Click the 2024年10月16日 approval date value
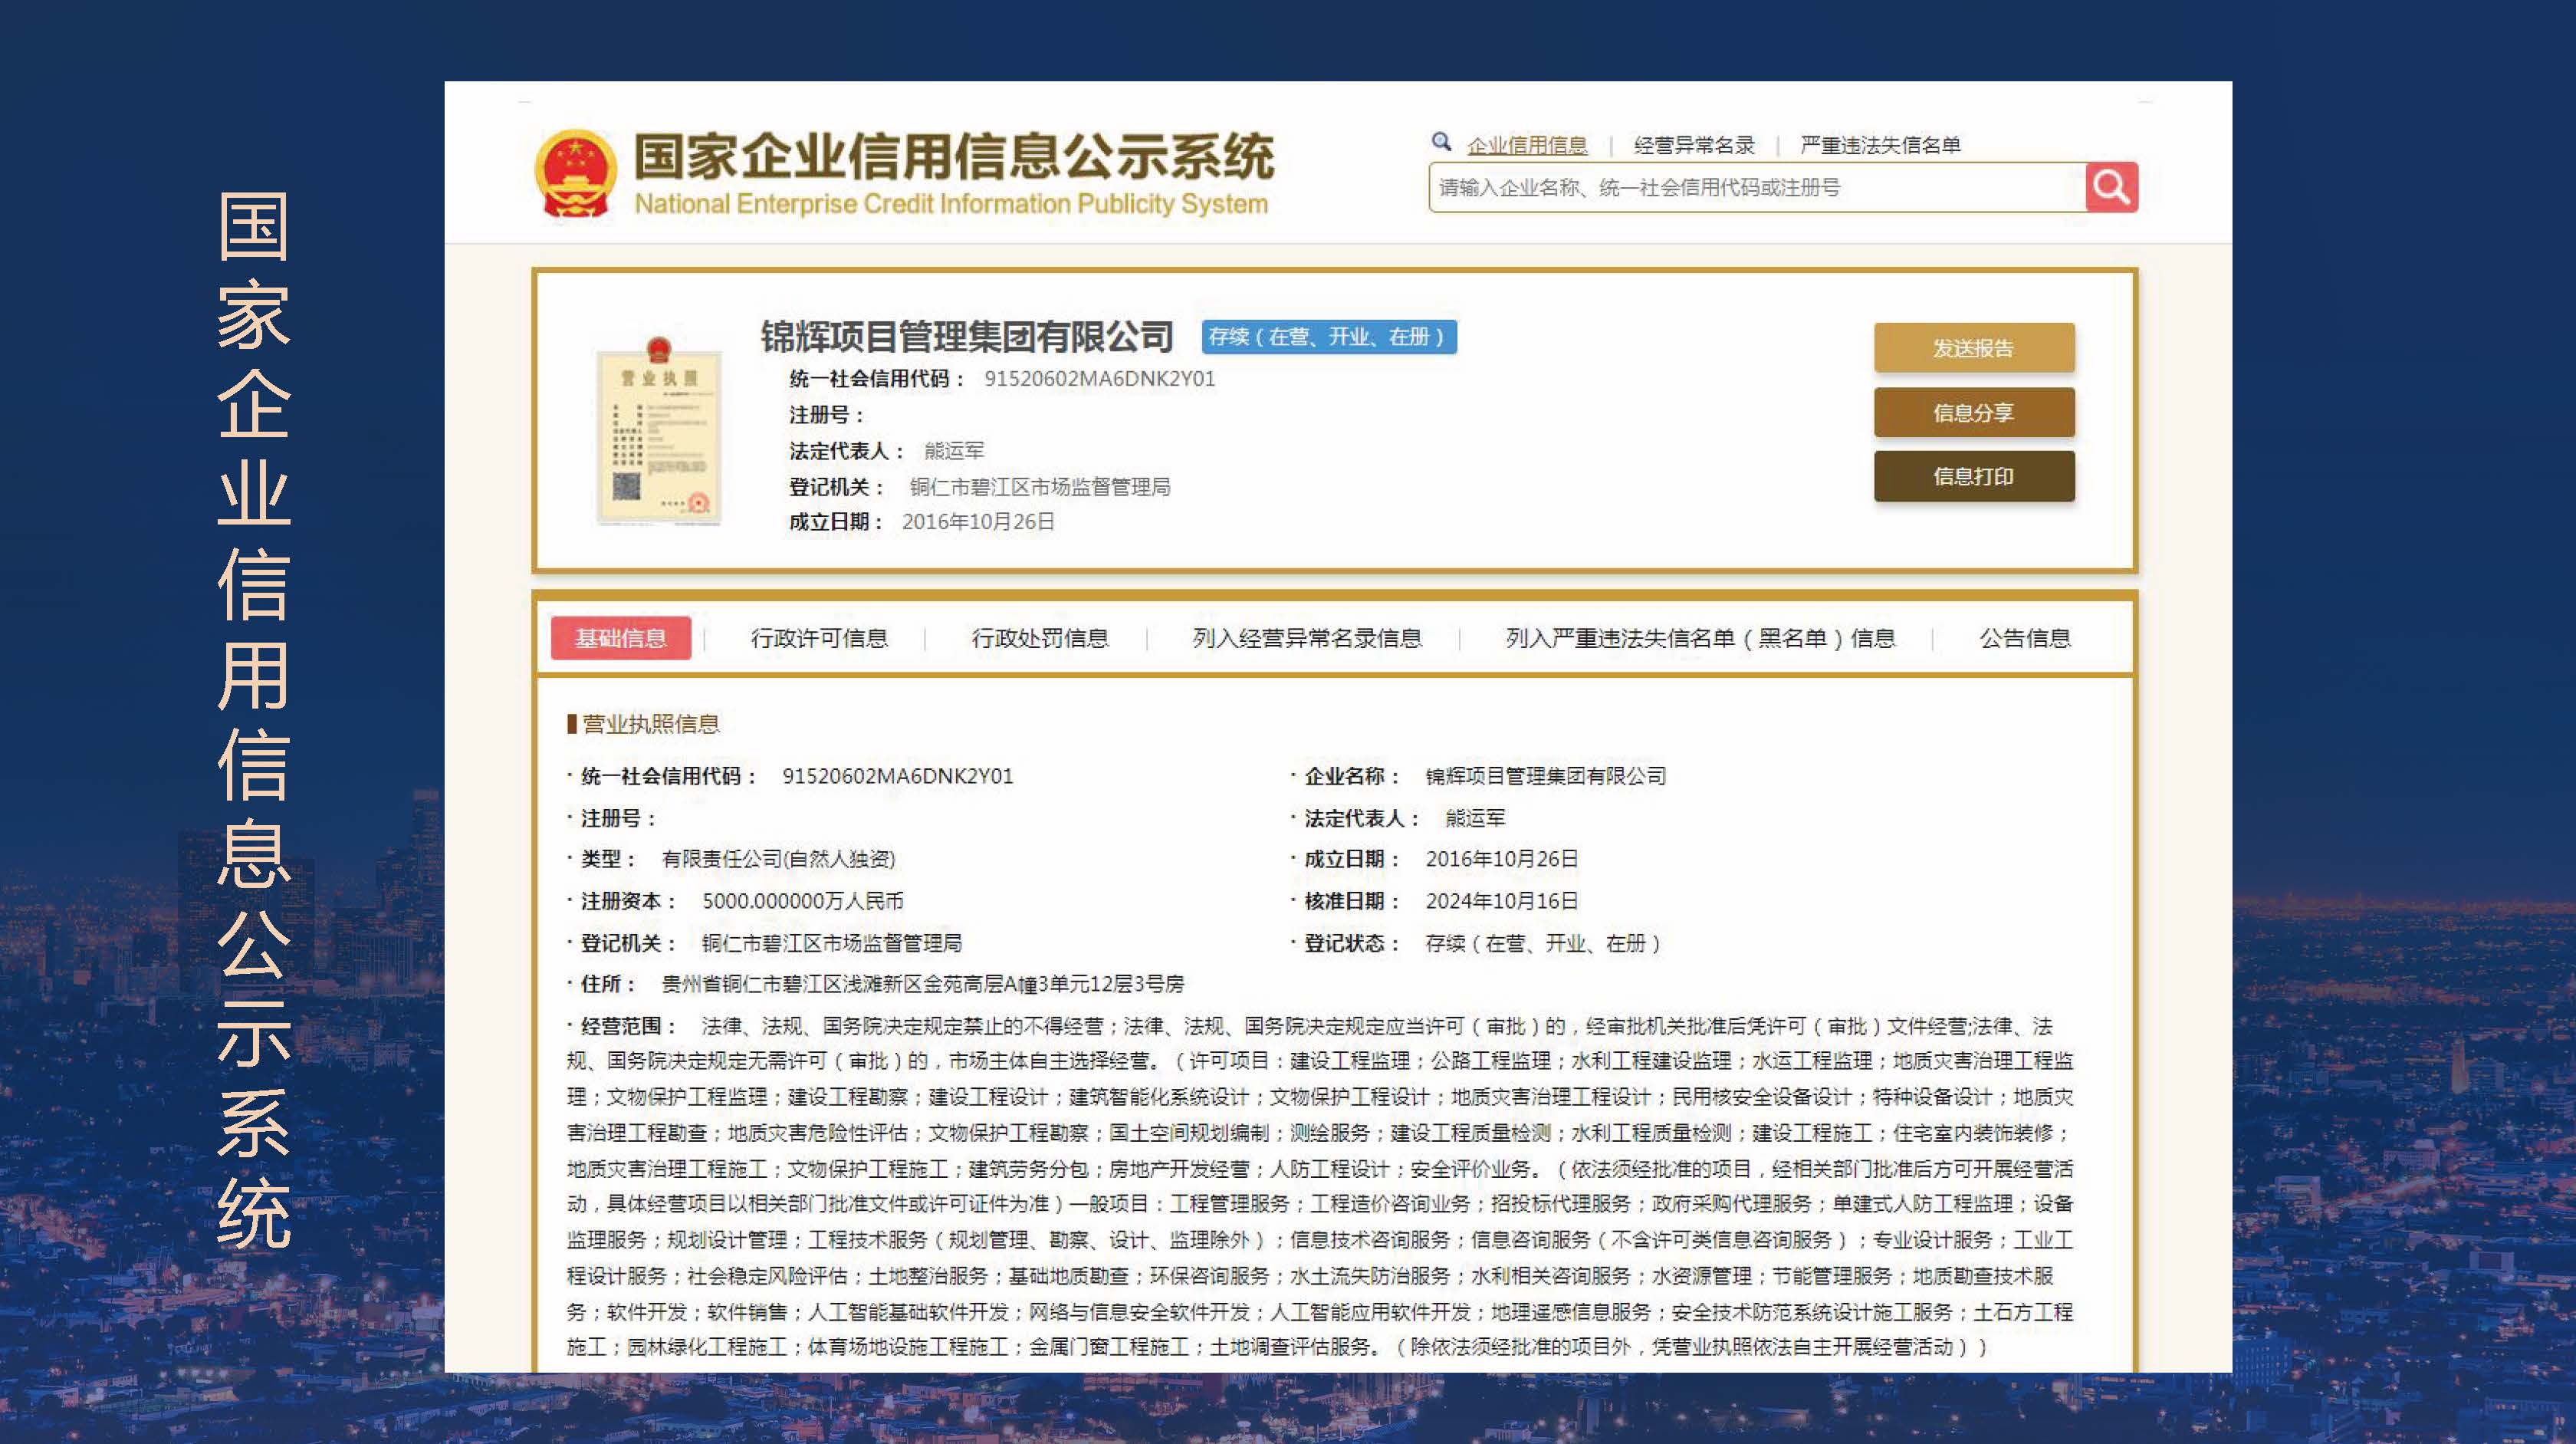 click(1502, 901)
